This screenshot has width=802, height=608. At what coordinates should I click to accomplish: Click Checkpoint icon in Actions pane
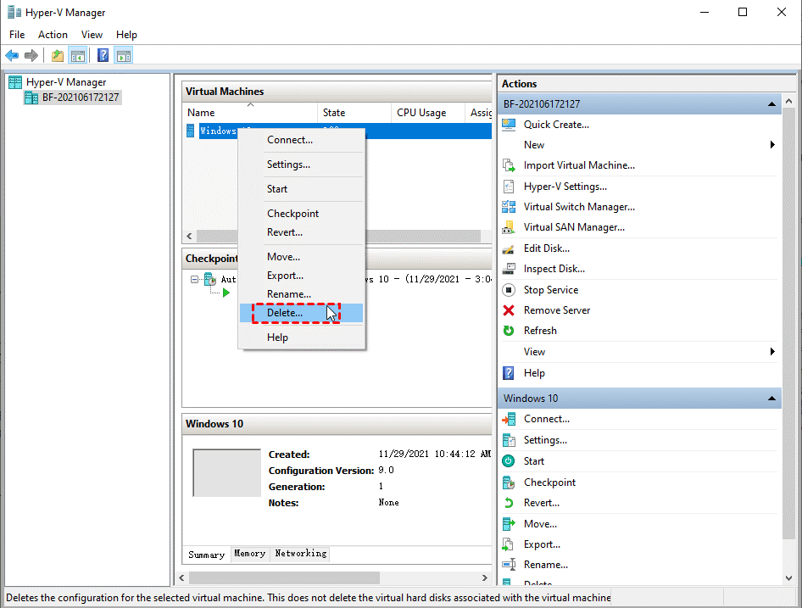coord(509,482)
